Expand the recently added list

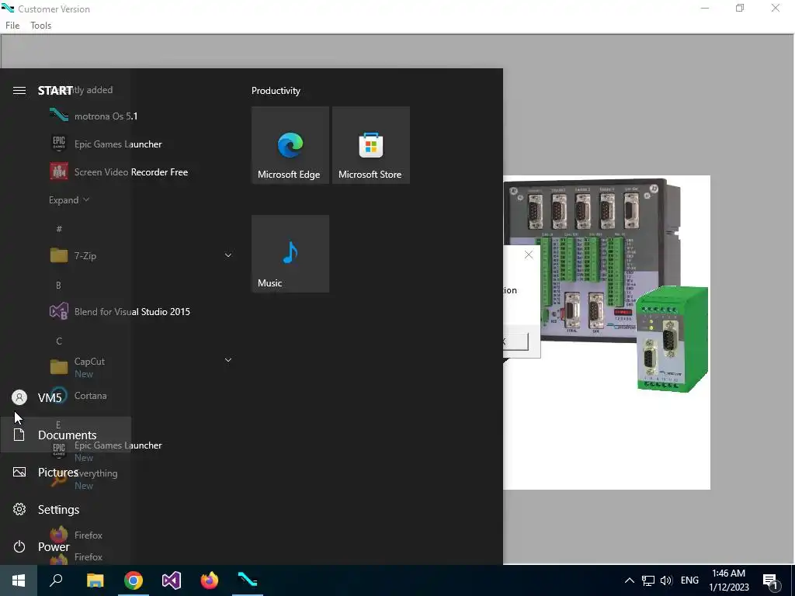[69, 200]
